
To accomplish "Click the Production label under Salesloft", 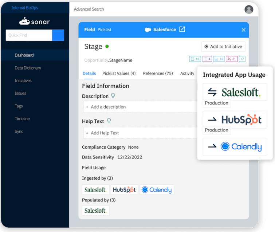I will click(217, 103).
